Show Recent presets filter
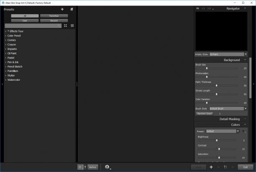This screenshot has width=256, height=172. coord(54,21)
